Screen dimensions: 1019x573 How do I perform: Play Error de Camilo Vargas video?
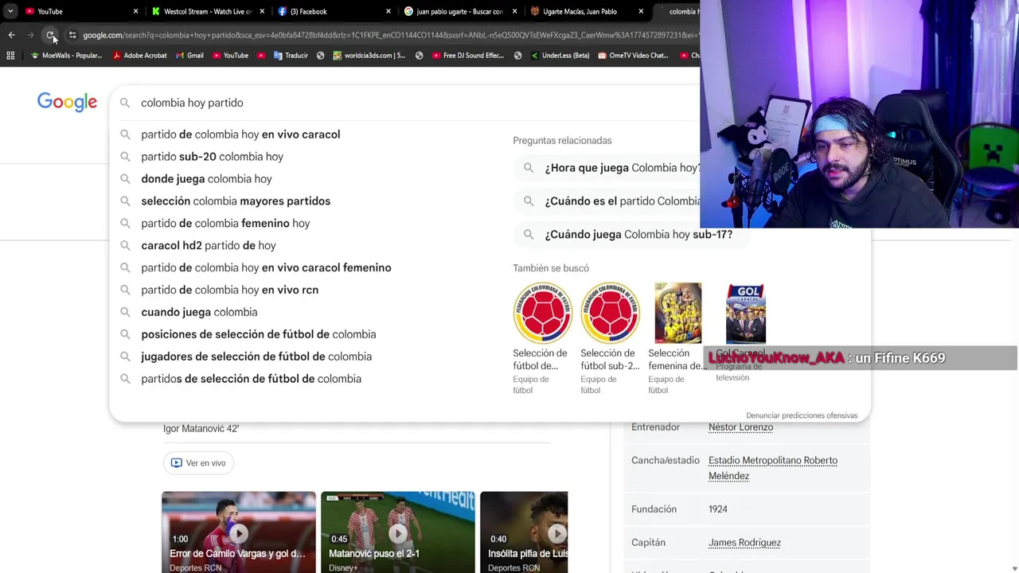238,532
